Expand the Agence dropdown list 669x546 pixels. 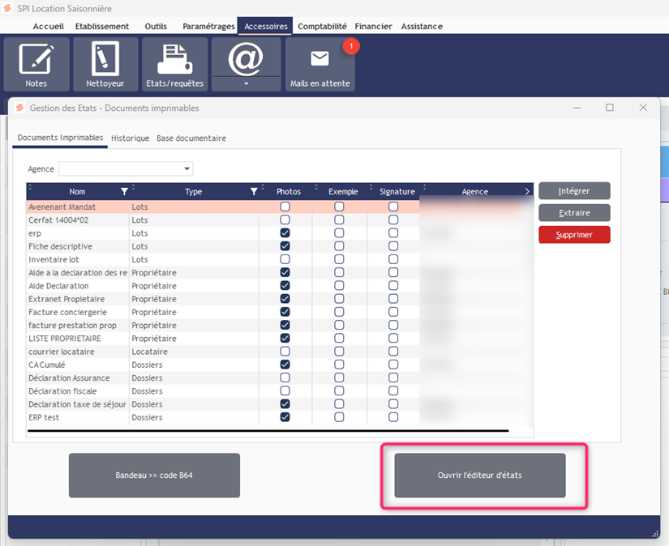point(187,169)
